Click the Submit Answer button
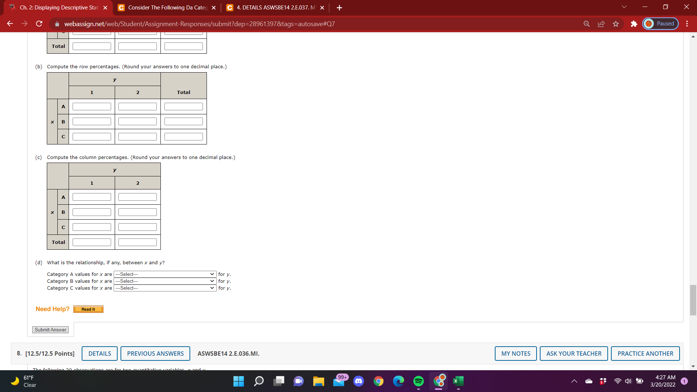 pos(50,330)
